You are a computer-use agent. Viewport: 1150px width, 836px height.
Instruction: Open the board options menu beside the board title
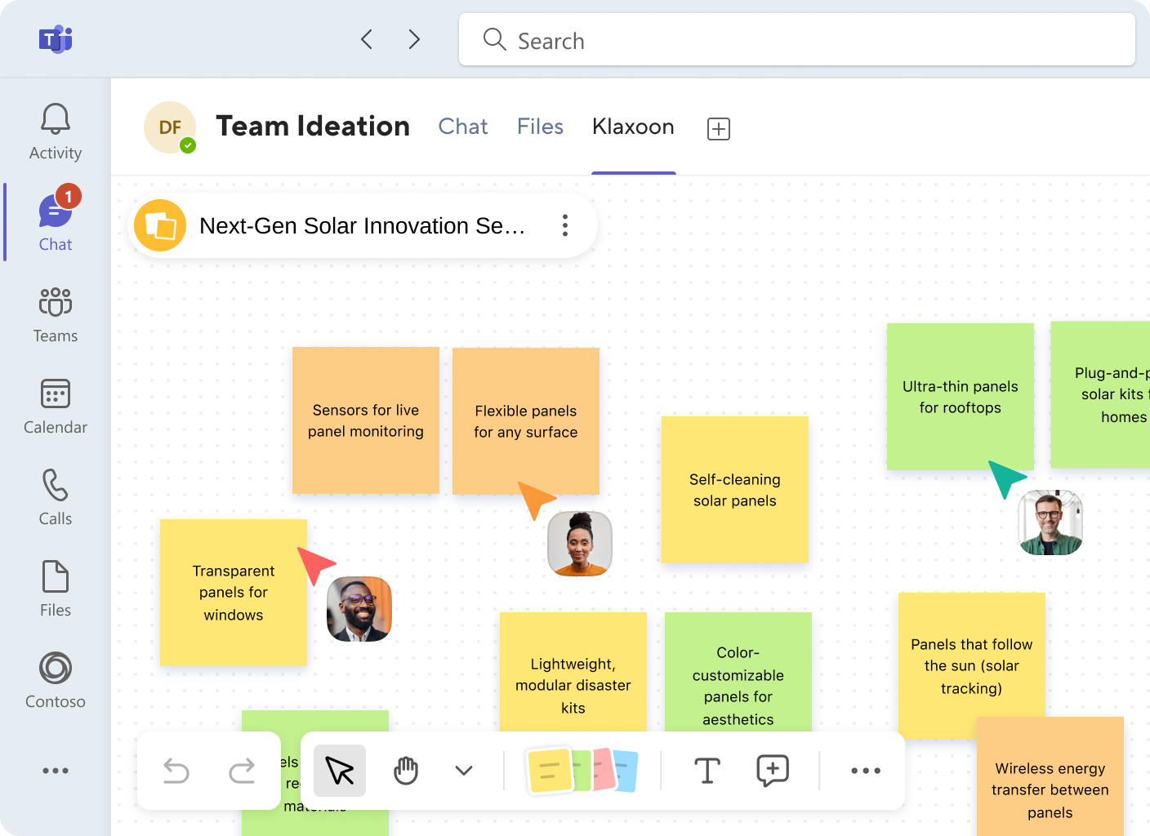tap(564, 225)
